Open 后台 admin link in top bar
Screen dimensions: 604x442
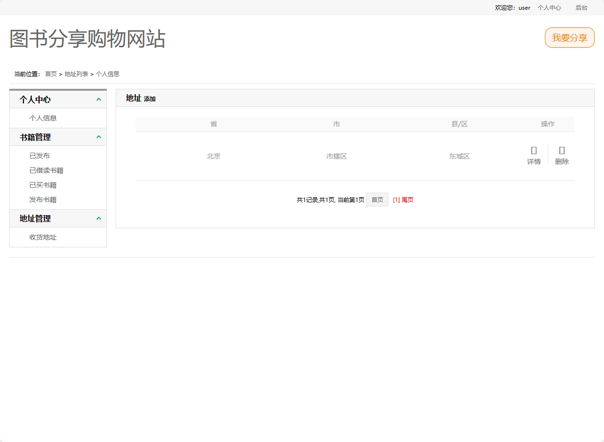pyautogui.click(x=581, y=8)
